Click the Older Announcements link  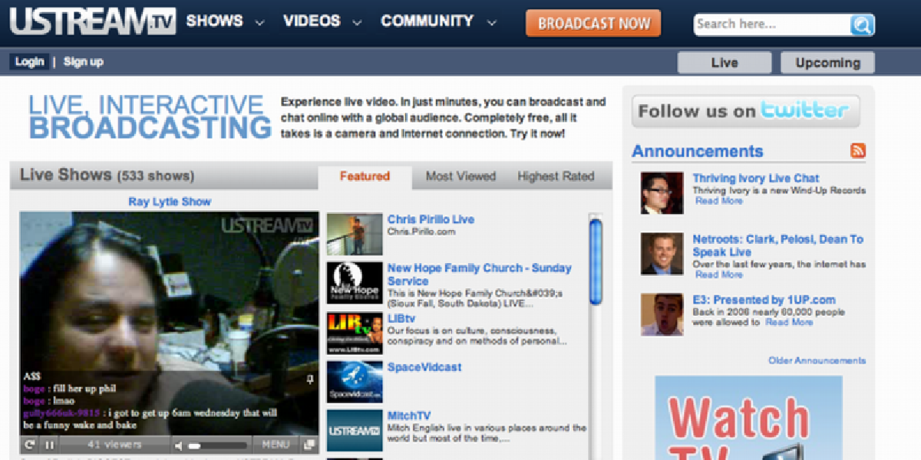click(817, 360)
